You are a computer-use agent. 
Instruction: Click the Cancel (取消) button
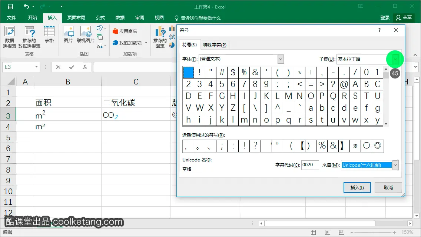(x=388, y=188)
